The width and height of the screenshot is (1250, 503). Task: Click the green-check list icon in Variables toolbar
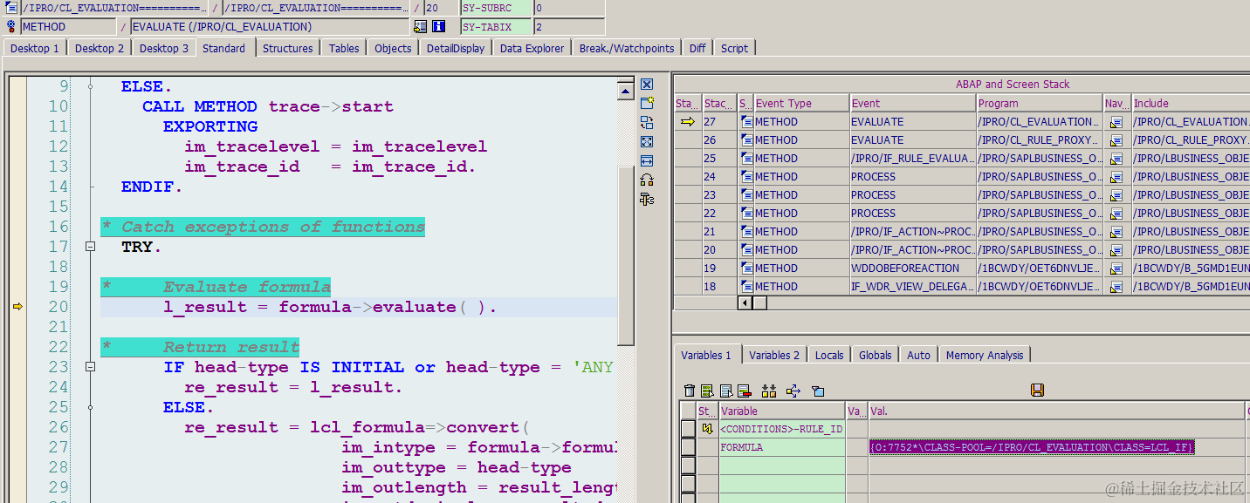click(708, 391)
